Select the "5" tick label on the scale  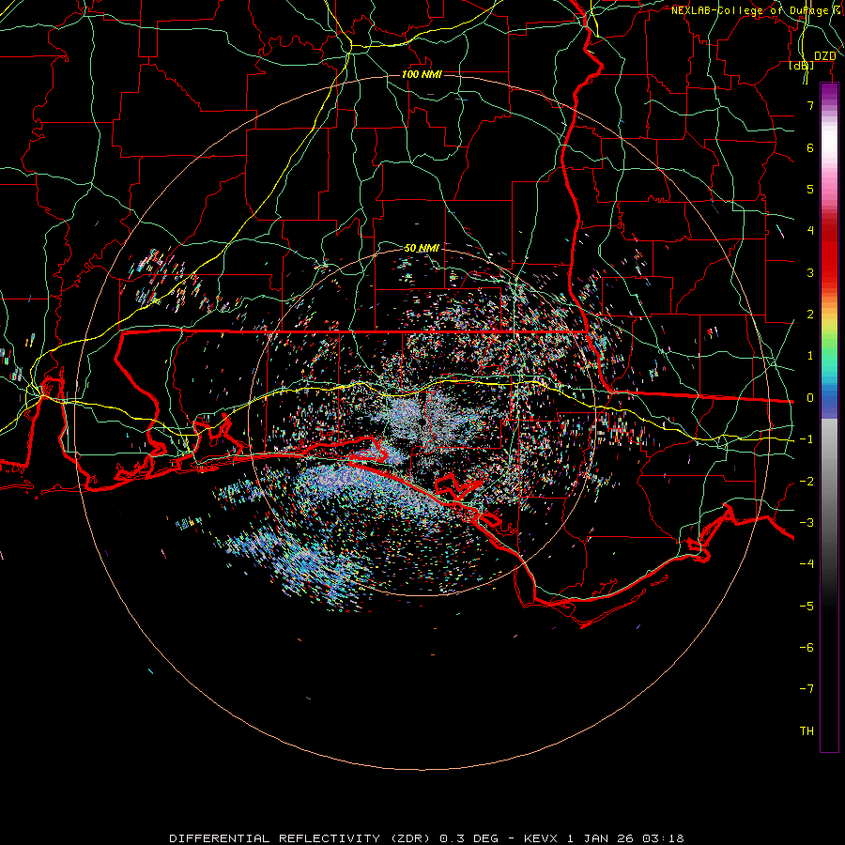click(810, 189)
